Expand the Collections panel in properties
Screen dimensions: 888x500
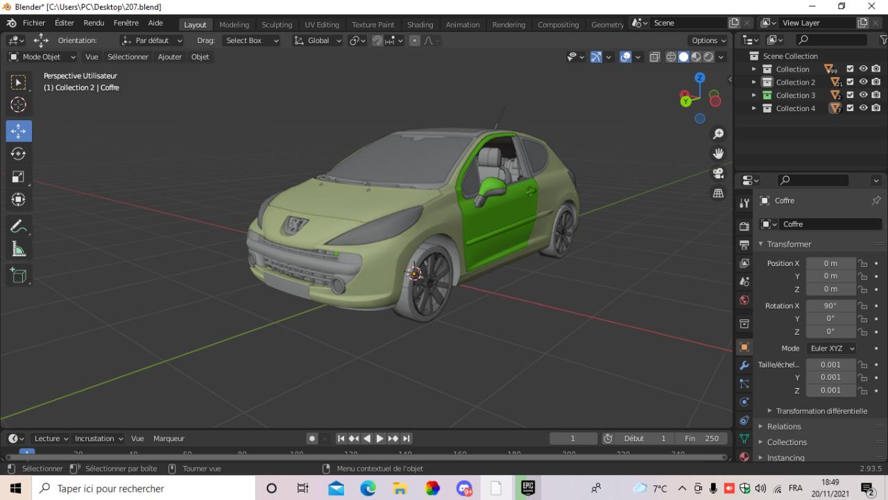786,442
